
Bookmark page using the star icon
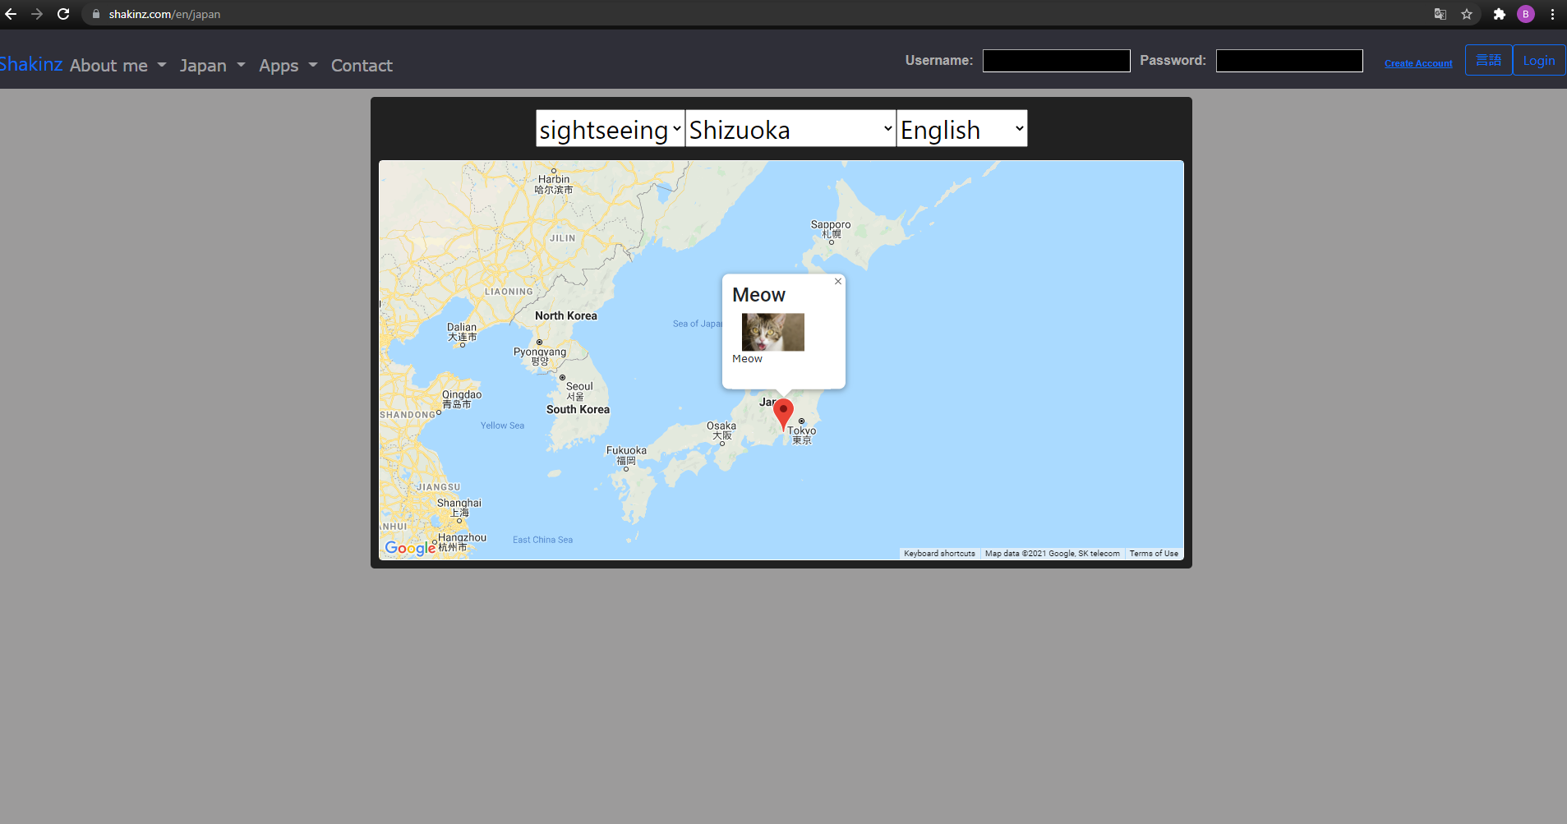[x=1467, y=14]
